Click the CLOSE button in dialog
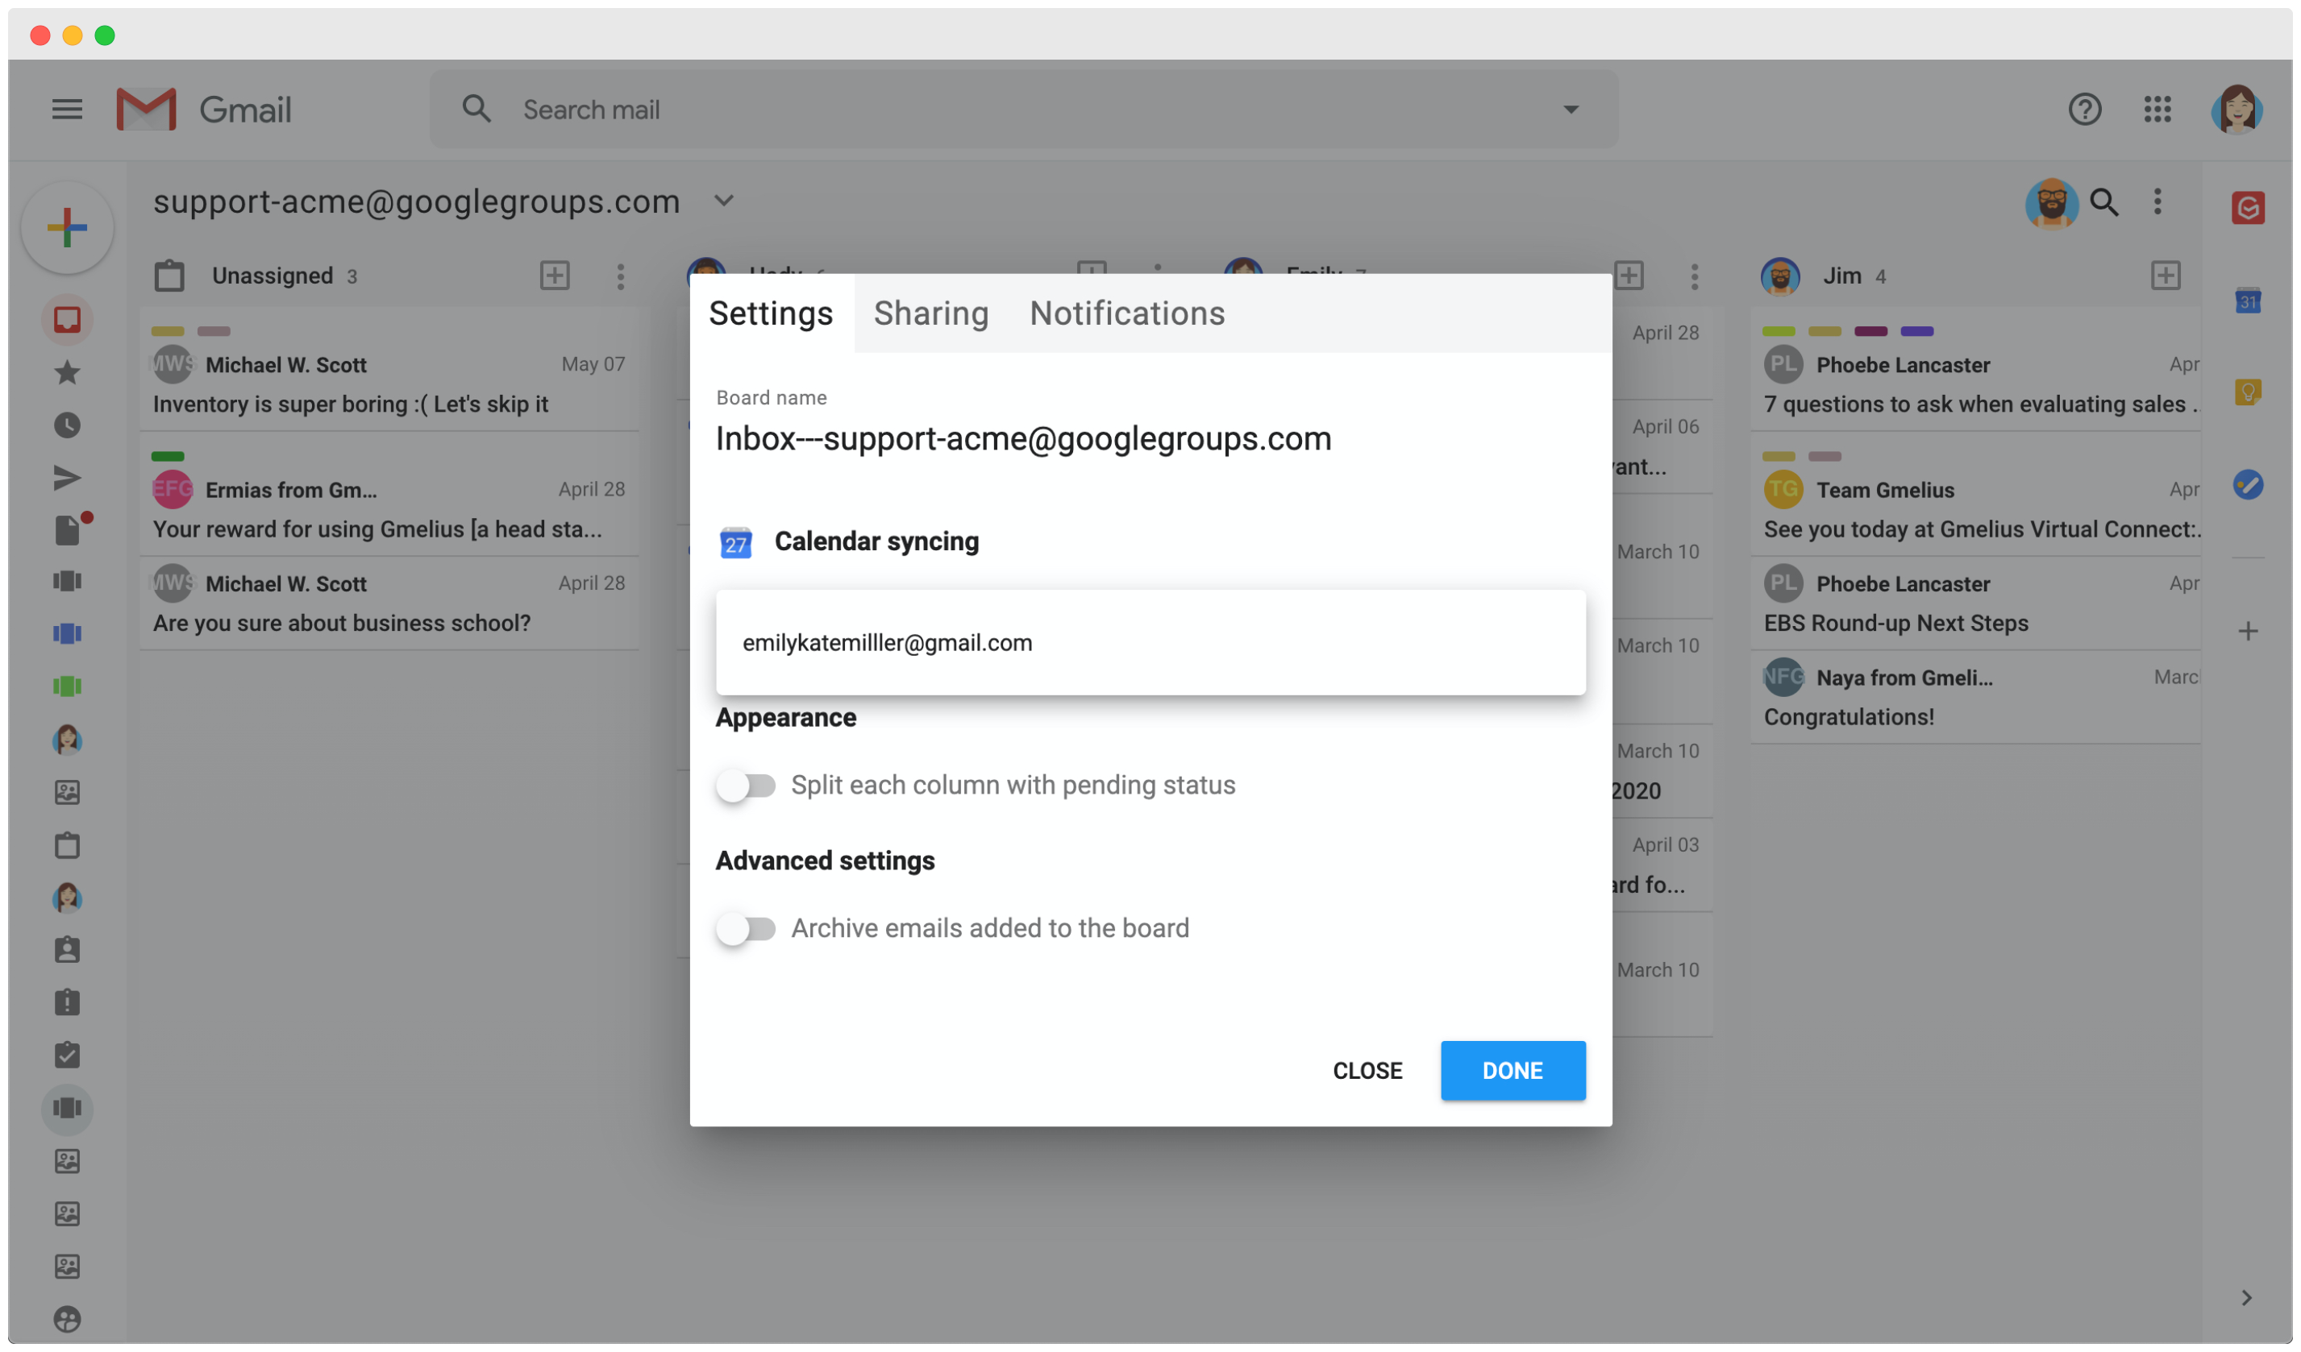Image resolution: width=2301 pixels, height=1352 pixels. pos(1367,1071)
